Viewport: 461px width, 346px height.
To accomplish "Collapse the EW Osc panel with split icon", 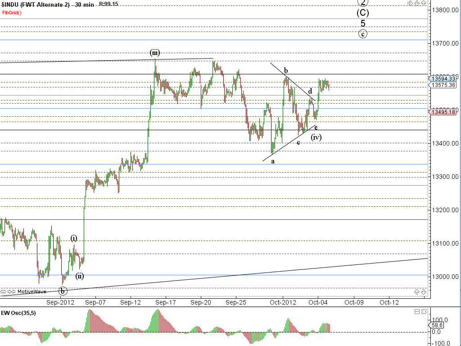I will (x=417, y=311).
